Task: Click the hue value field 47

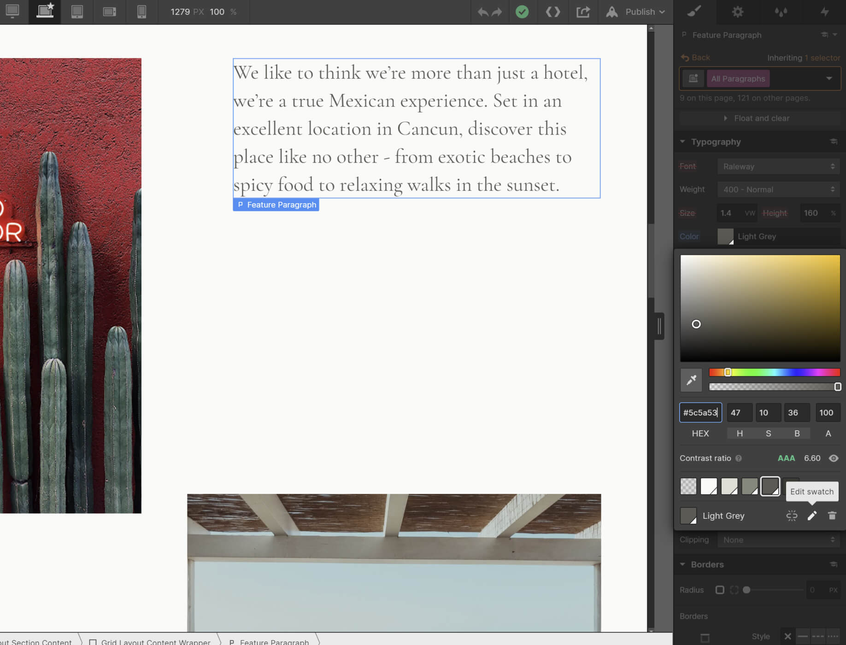Action: click(740, 413)
